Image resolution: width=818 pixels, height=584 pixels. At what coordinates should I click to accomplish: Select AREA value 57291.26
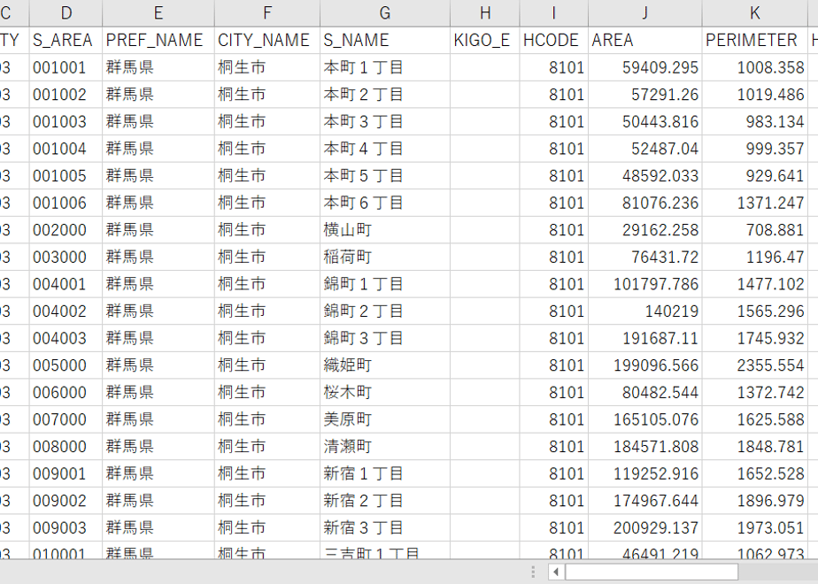point(644,95)
